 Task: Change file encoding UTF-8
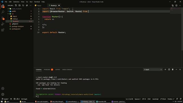pyautogui.click(x=144, y=99)
